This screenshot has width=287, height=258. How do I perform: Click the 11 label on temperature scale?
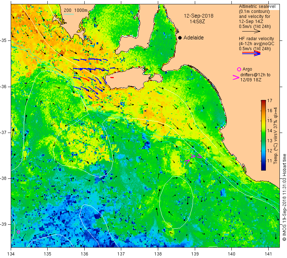(270, 161)
